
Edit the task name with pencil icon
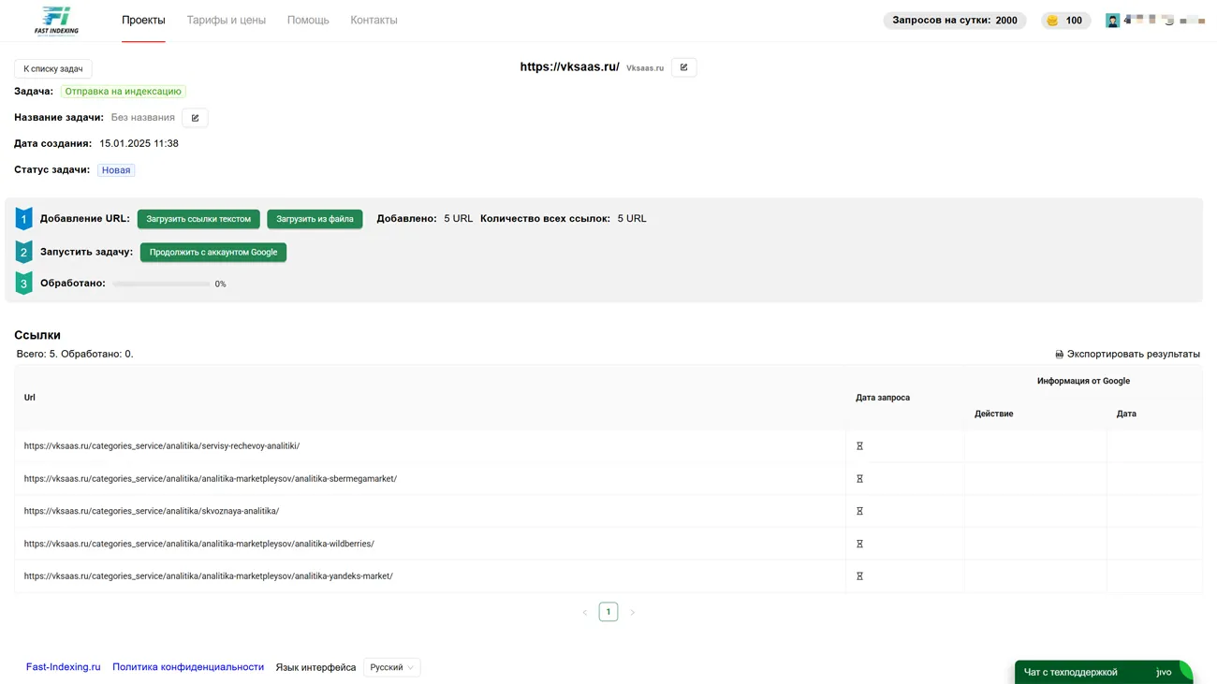click(x=195, y=118)
